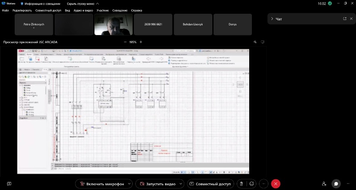Select Petro Zinkevych participant tile
Screen dimensions: 356x190
[x=34, y=24]
